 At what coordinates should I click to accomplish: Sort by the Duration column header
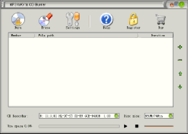155,35
